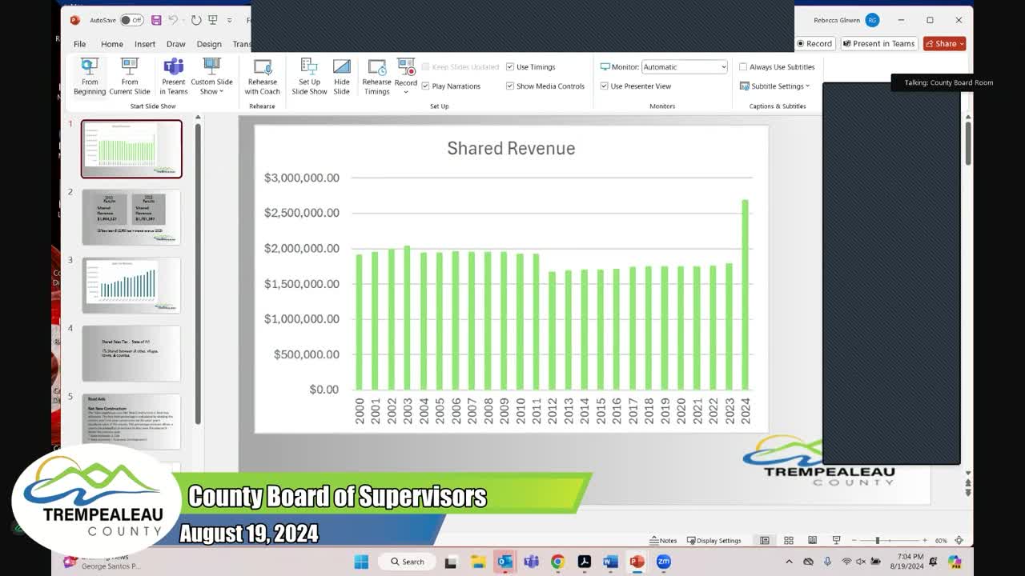The image size is (1025, 576).
Task: Open Google Chrome from the taskbar
Action: (x=557, y=562)
